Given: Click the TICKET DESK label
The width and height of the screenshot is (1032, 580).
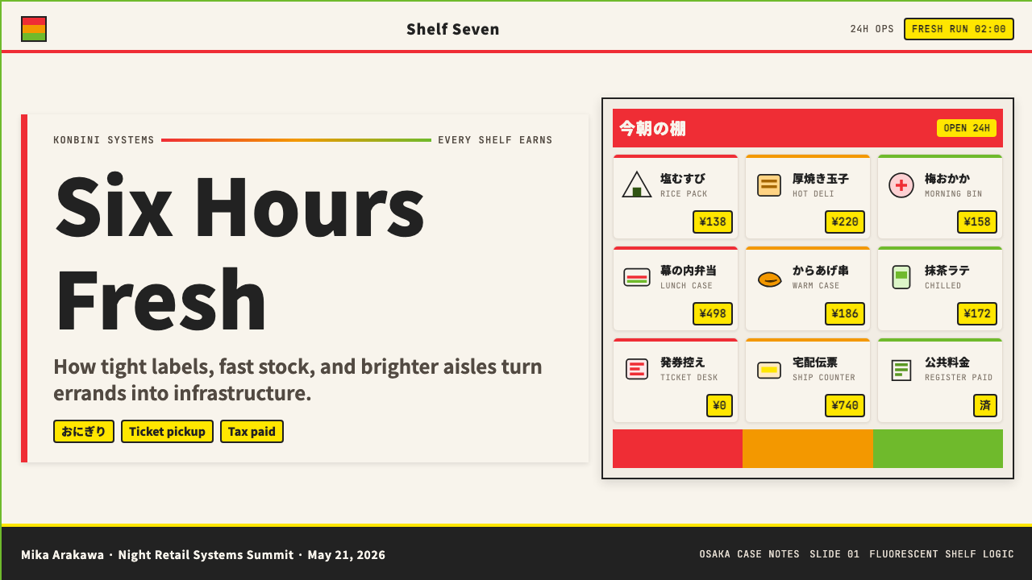Looking at the screenshot, I should (689, 378).
